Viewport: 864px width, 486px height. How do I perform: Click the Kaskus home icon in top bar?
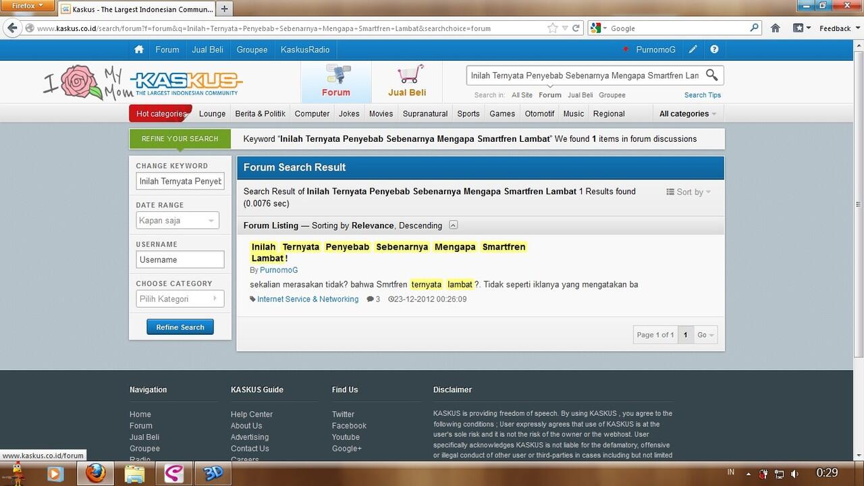coord(138,49)
